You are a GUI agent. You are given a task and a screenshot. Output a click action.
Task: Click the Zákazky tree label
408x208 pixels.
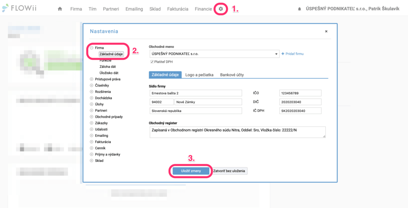(x=101, y=123)
